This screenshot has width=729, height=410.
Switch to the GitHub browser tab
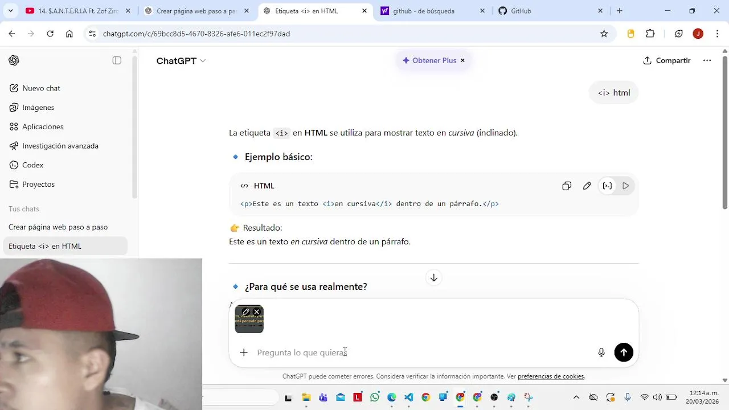tap(550, 11)
